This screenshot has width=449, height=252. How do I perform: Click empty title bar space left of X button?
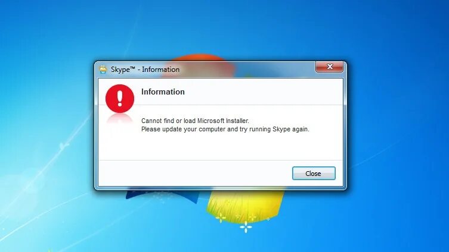(246, 70)
